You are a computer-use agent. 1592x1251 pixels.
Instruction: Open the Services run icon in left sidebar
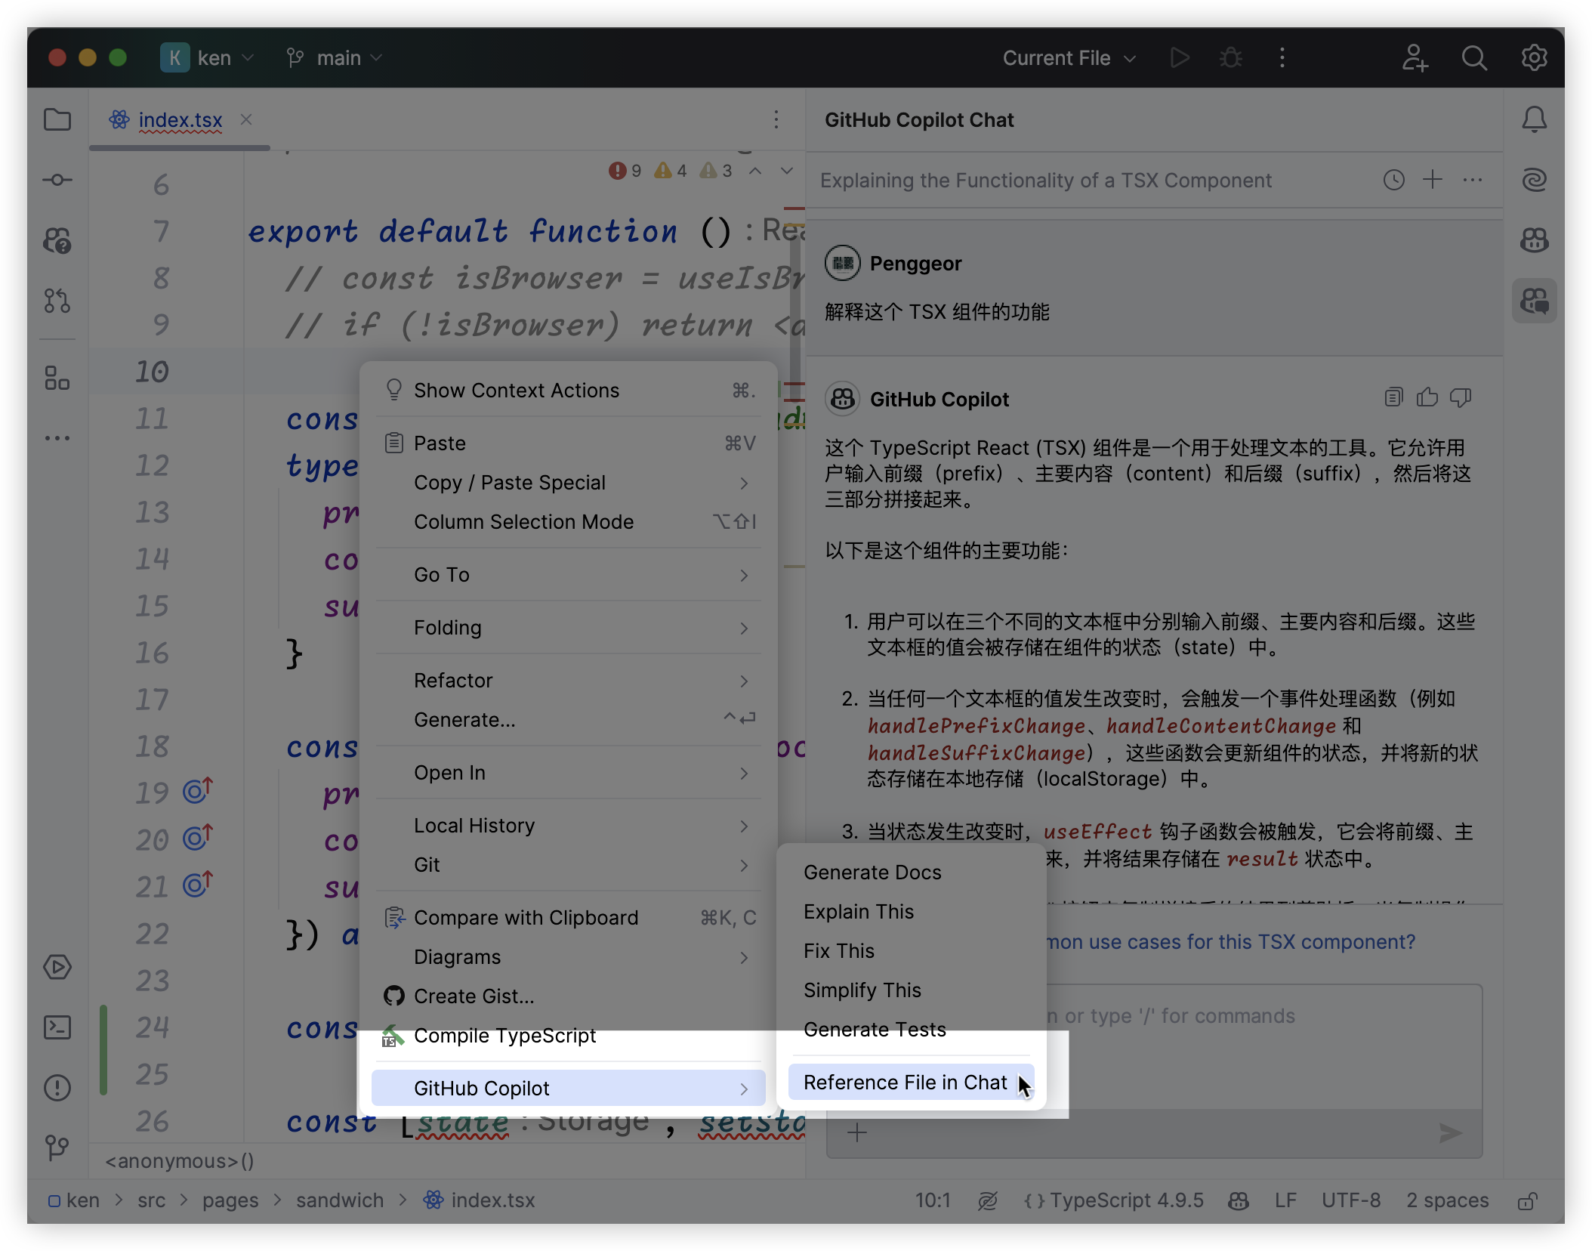click(57, 967)
